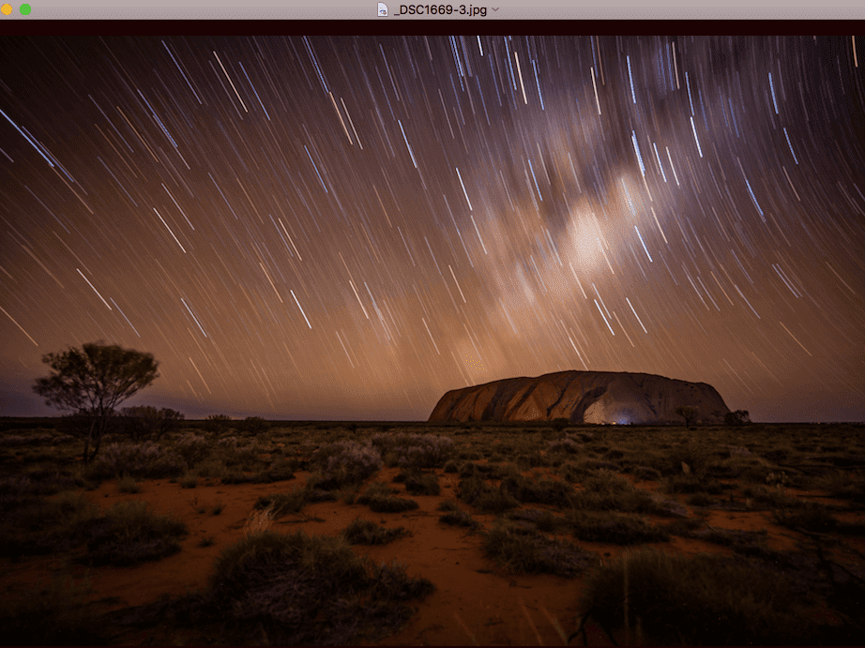Click the dark strip below the title bar
The width and height of the screenshot is (865, 648).
point(432,28)
